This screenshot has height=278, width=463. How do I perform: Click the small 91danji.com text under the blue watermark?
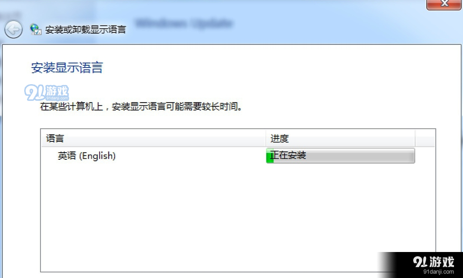(x=57, y=98)
